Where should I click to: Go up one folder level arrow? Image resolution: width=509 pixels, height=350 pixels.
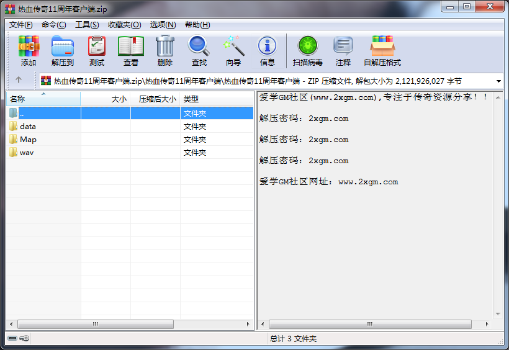(19, 79)
